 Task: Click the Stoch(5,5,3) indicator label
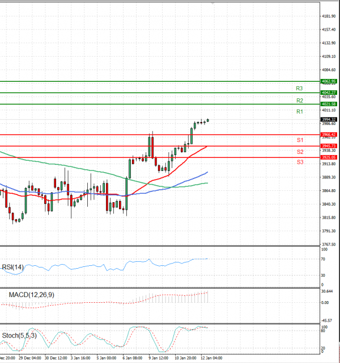coord(19,336)
